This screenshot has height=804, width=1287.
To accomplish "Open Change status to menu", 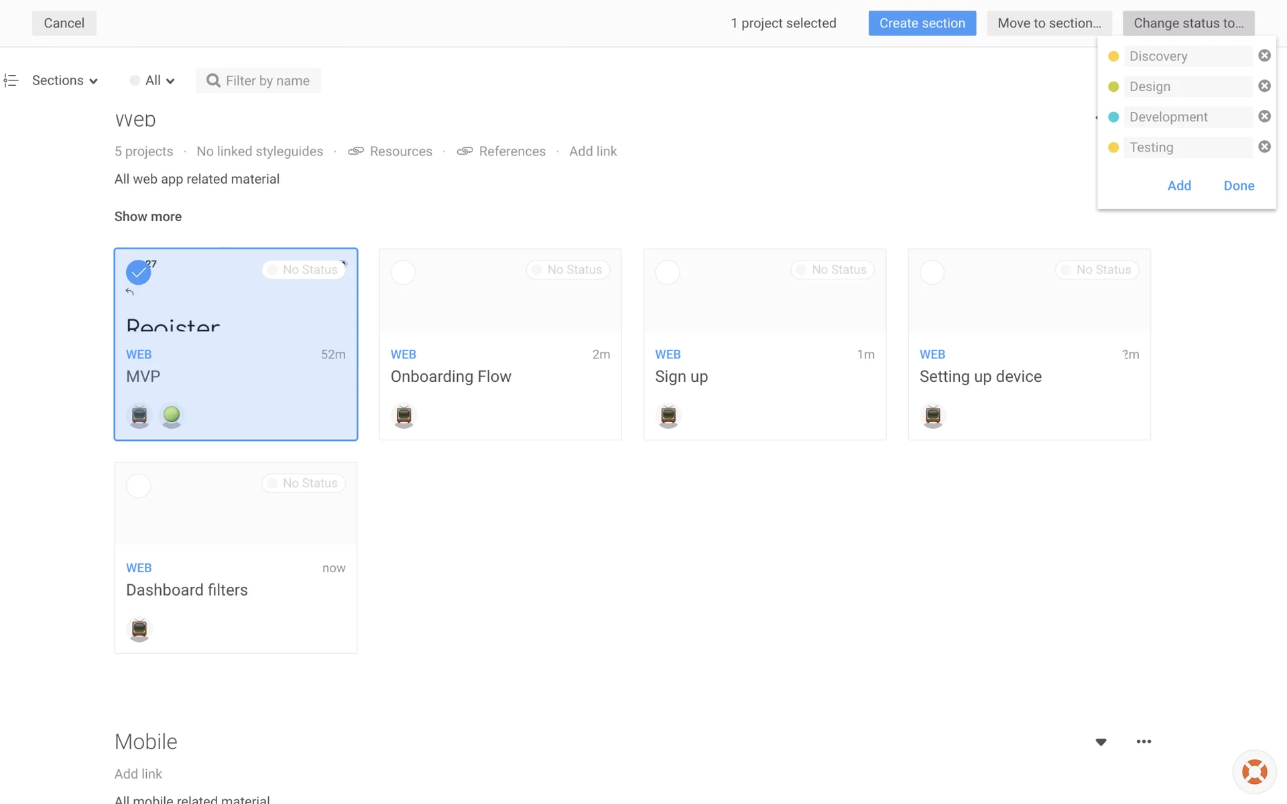I will (1188, 23).
